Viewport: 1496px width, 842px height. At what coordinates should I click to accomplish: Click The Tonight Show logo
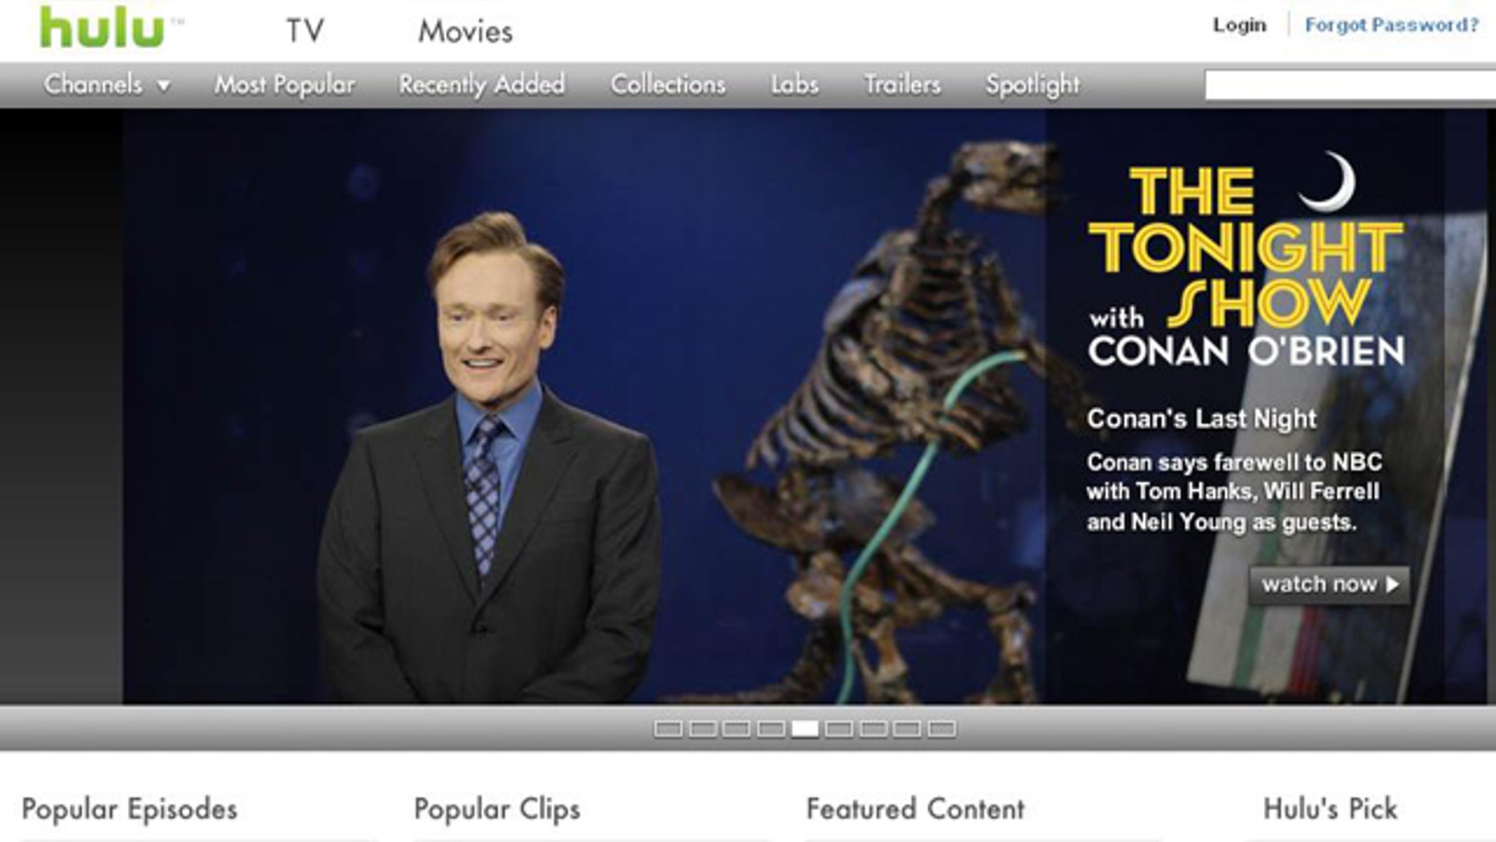[1245, 261]
